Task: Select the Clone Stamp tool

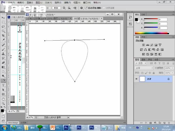Action: 3,54
